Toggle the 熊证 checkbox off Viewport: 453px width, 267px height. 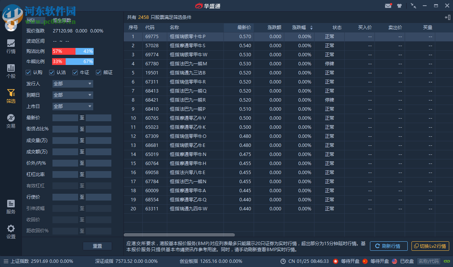[99, 72]
